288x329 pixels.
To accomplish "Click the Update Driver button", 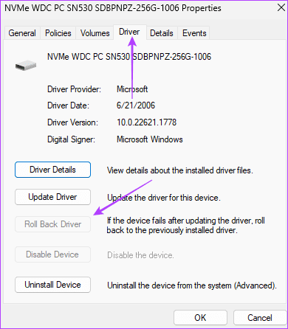I will point(52,197).
